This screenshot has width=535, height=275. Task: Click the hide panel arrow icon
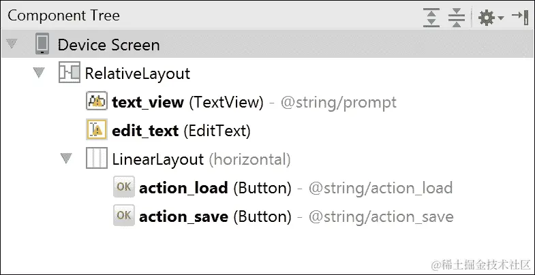[520, 16]
